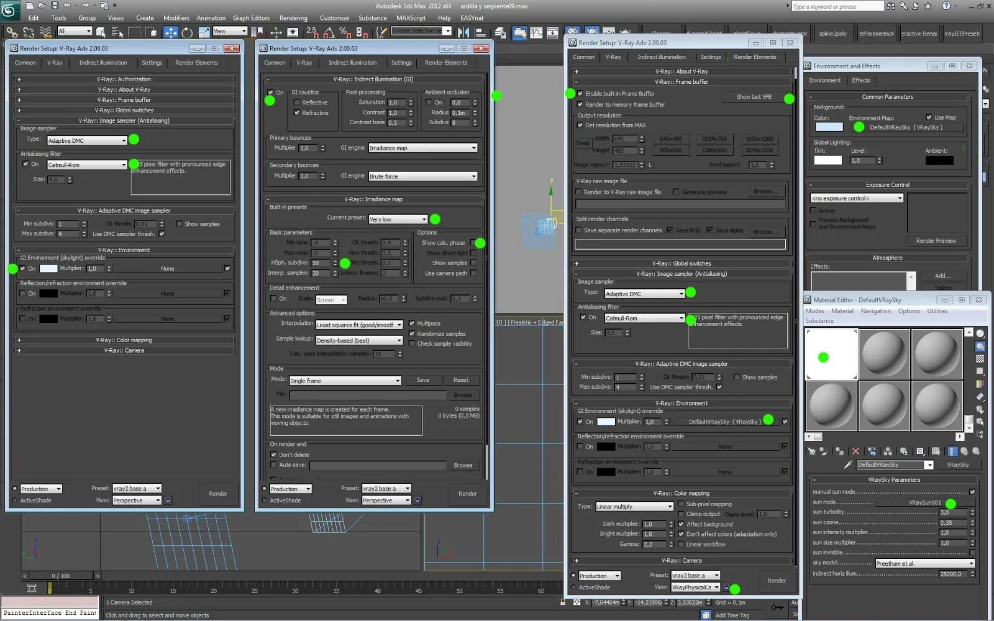This screenshot has width=994, height=621.
Task: Expand the V-Ray:: Authorization rollout
Action: (124, 79)
